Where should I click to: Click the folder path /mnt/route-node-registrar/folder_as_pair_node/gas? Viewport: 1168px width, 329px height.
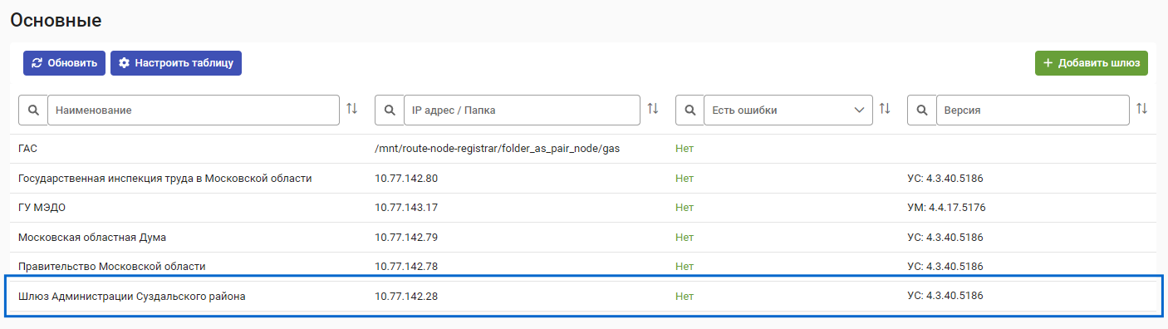click(x=498, y=149)
